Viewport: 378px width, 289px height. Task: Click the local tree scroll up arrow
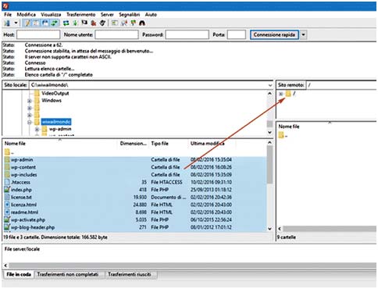pos(269,94)
